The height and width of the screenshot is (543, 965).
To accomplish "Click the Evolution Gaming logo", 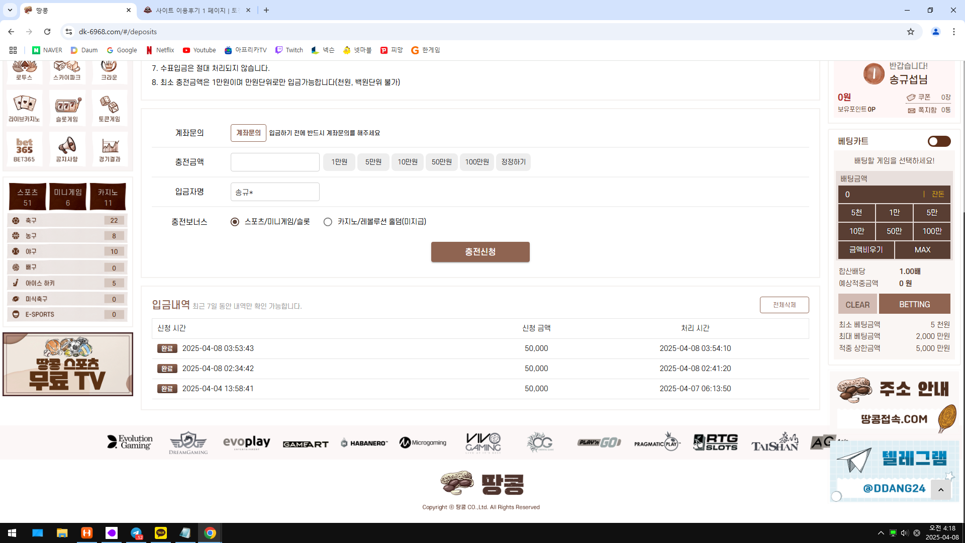I will pyautogui.click(x=130, y=442).
